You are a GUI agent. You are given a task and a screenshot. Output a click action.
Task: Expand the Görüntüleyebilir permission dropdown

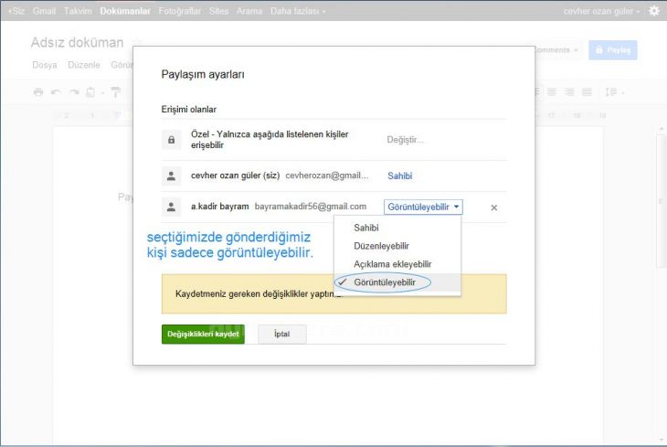tap(423, 208)
